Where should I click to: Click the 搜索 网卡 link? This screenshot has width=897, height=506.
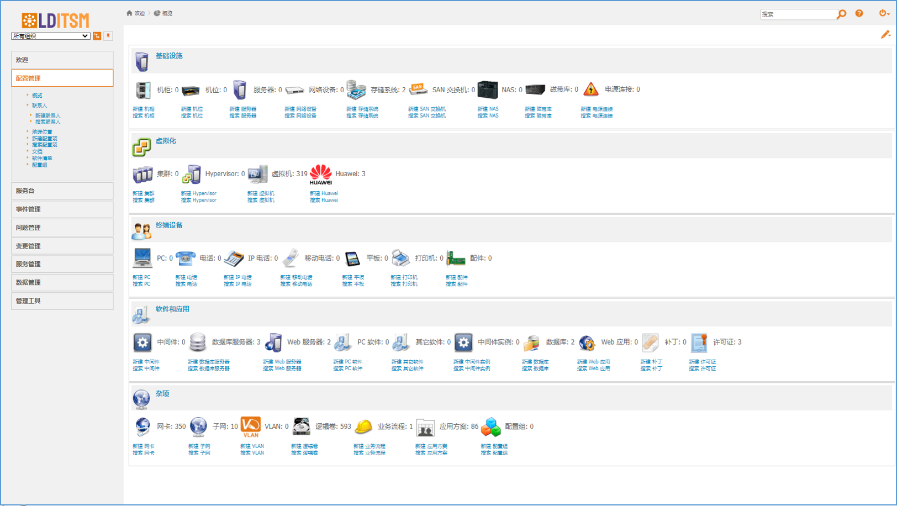tap(144, 453)
